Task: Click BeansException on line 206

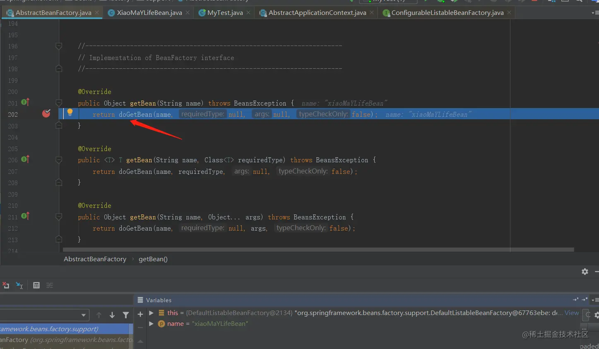Action: click(342, 160)
